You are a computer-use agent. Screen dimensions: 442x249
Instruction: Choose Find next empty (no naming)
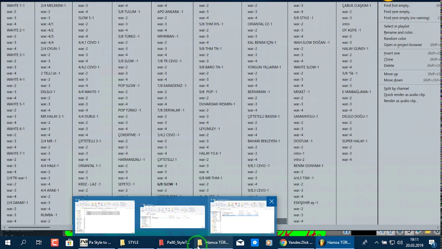(x=407, y=18)
